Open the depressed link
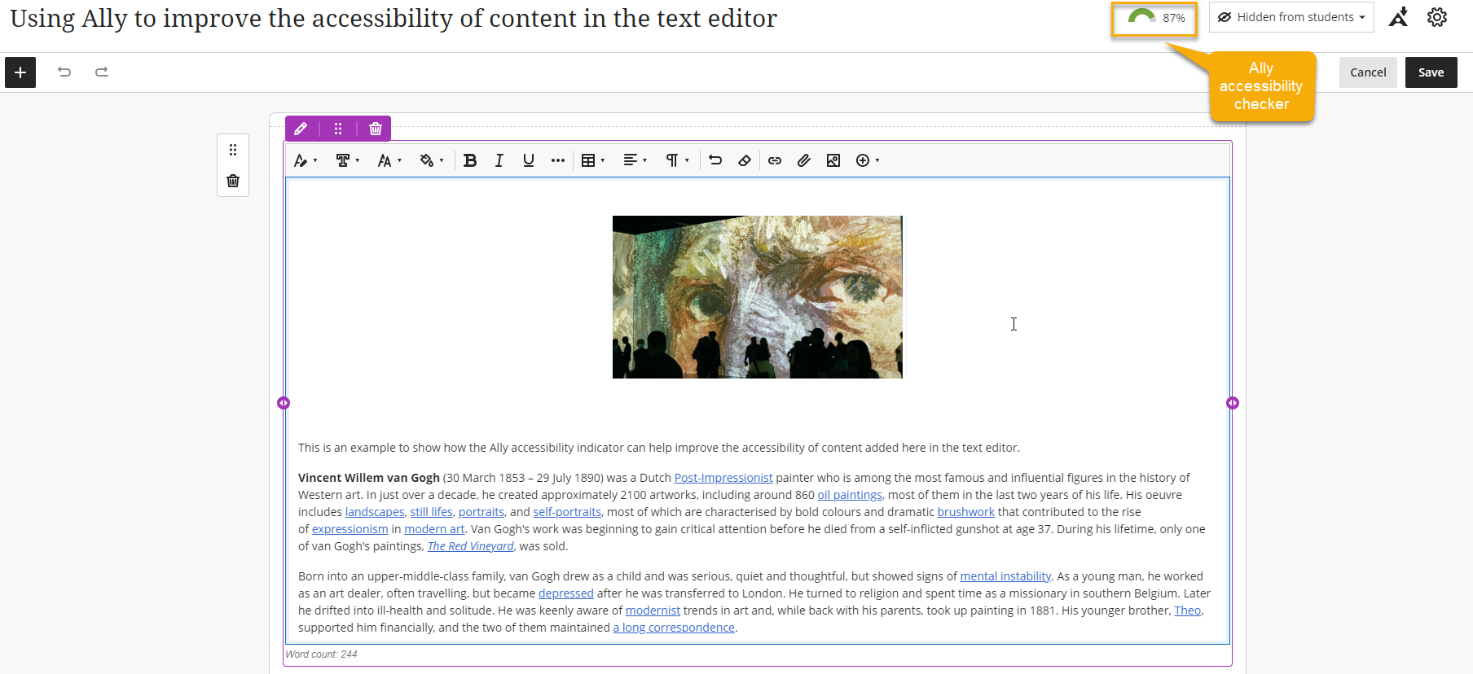 pyautogui.click(x=566, y=593)
